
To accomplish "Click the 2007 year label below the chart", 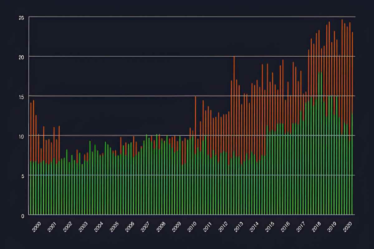I will (146, 226).
